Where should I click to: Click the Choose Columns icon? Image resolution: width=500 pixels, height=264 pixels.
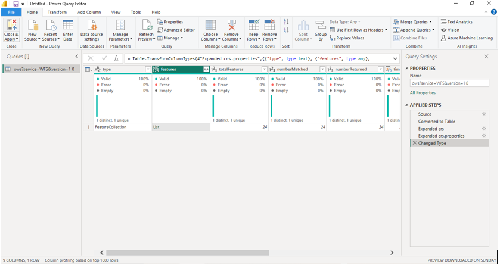tap(210, 25)
